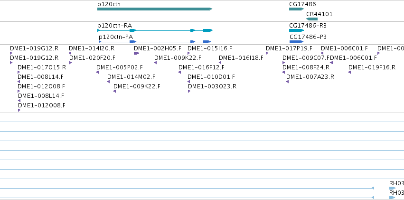Select the DME1-019F16.R label
The width and height of the screenshot is (404, 200).
click(x=372, y=67)
